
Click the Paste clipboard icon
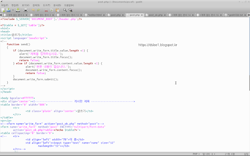click(x=57, y=10)
